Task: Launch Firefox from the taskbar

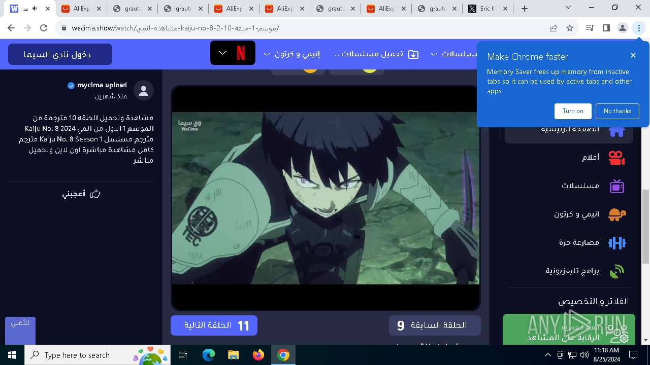Action: pyautogui.click(x=258, y=355)
